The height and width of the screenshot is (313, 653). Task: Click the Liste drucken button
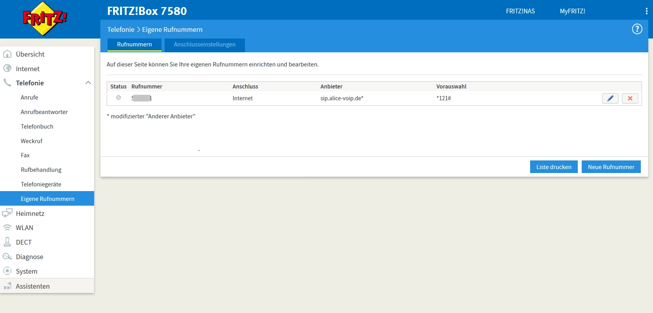coord(554,167)
